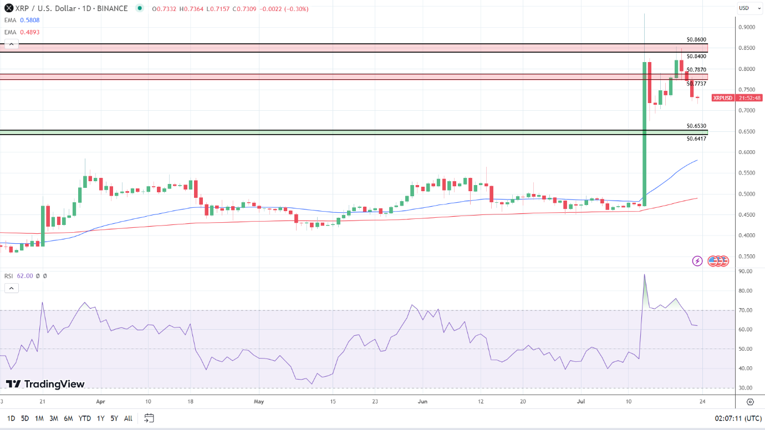Open chart settings hexagon gear icon
Screen dimensions: 765x430
[x=750, y=402]
